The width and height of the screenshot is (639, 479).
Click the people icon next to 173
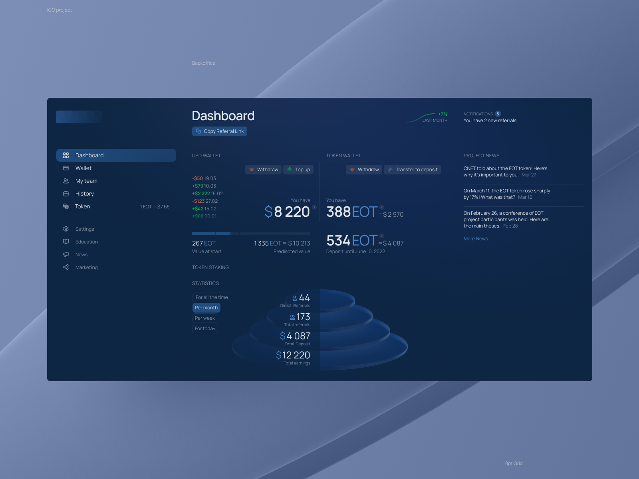292,317
